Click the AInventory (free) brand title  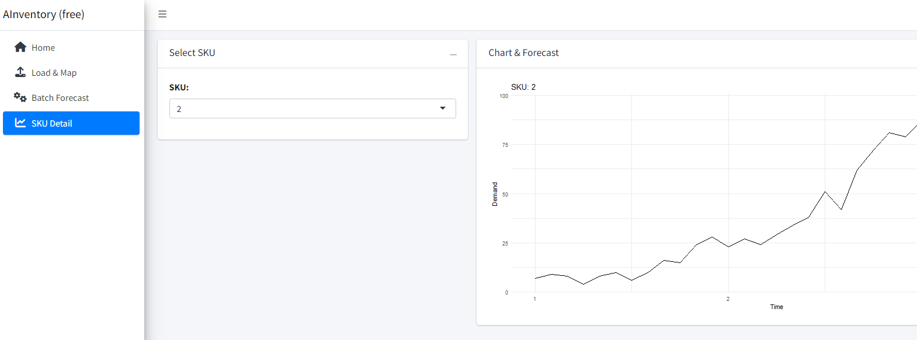tap(44, 15)
